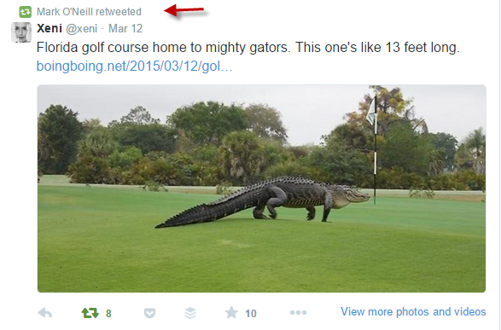
Task: Open the boingboing.net article link
Action: (135, 67)
